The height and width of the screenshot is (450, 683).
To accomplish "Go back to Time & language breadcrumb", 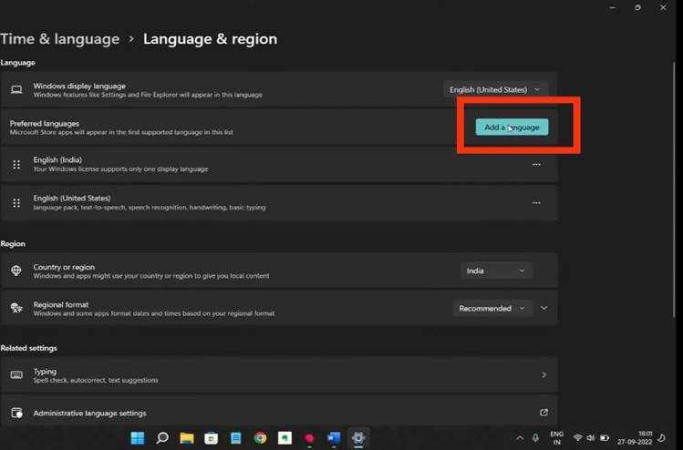I will pyautogui.click(x=59, y=39).
